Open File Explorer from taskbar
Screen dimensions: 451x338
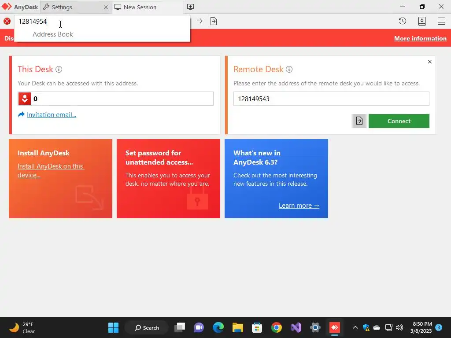tap(238, 327)
